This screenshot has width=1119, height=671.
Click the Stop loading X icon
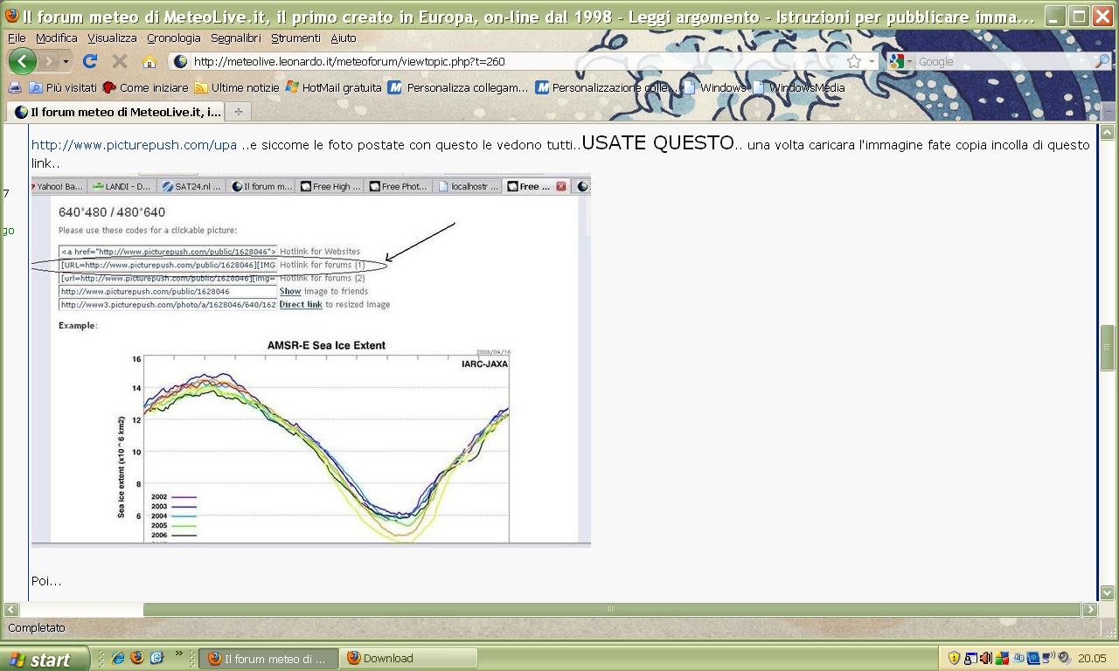[120, 61]
